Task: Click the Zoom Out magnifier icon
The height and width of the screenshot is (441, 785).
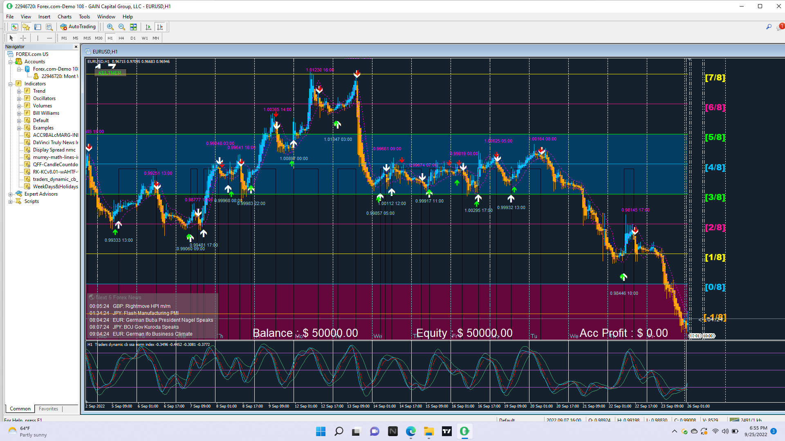Action: pyautogui.click(x=121, y=27)
